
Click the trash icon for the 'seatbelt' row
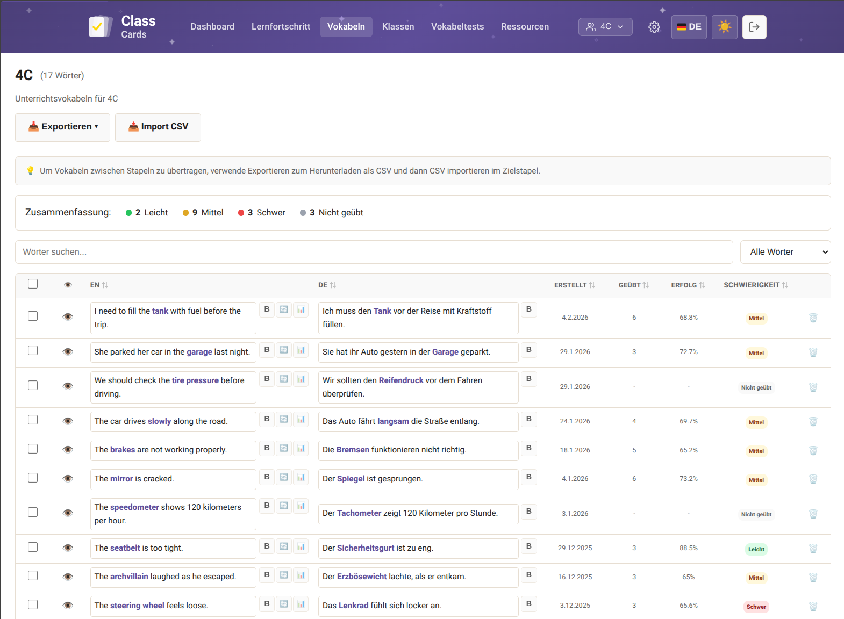tap(813, 549)
